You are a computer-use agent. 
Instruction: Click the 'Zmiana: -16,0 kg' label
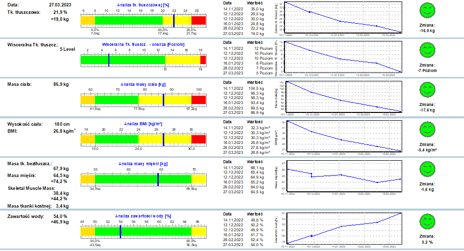coord(426,27)
